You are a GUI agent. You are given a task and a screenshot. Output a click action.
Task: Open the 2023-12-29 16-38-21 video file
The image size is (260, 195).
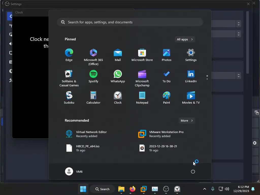pos(158,148)
